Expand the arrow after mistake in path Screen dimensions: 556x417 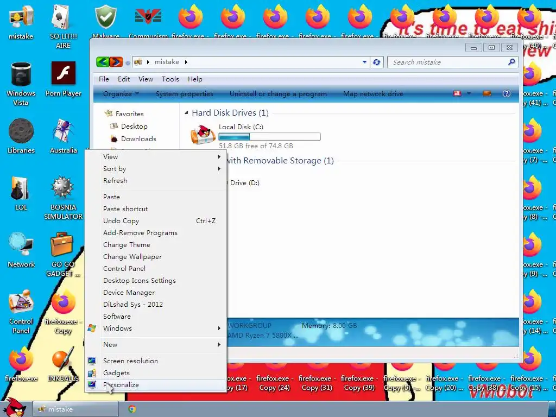[x=186, y=62]
